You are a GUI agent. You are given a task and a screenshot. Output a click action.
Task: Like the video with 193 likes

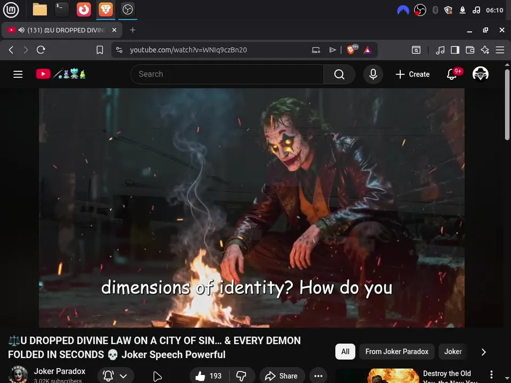click(x=209, y=376)
